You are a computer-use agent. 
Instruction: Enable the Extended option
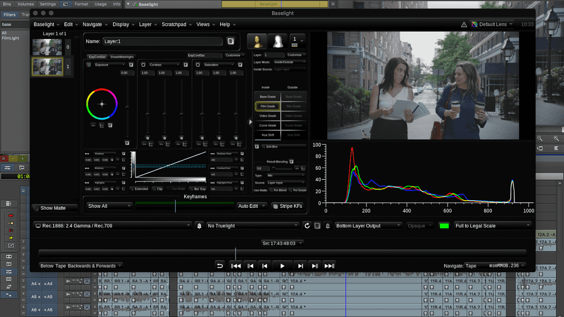[x=139, y=189]
